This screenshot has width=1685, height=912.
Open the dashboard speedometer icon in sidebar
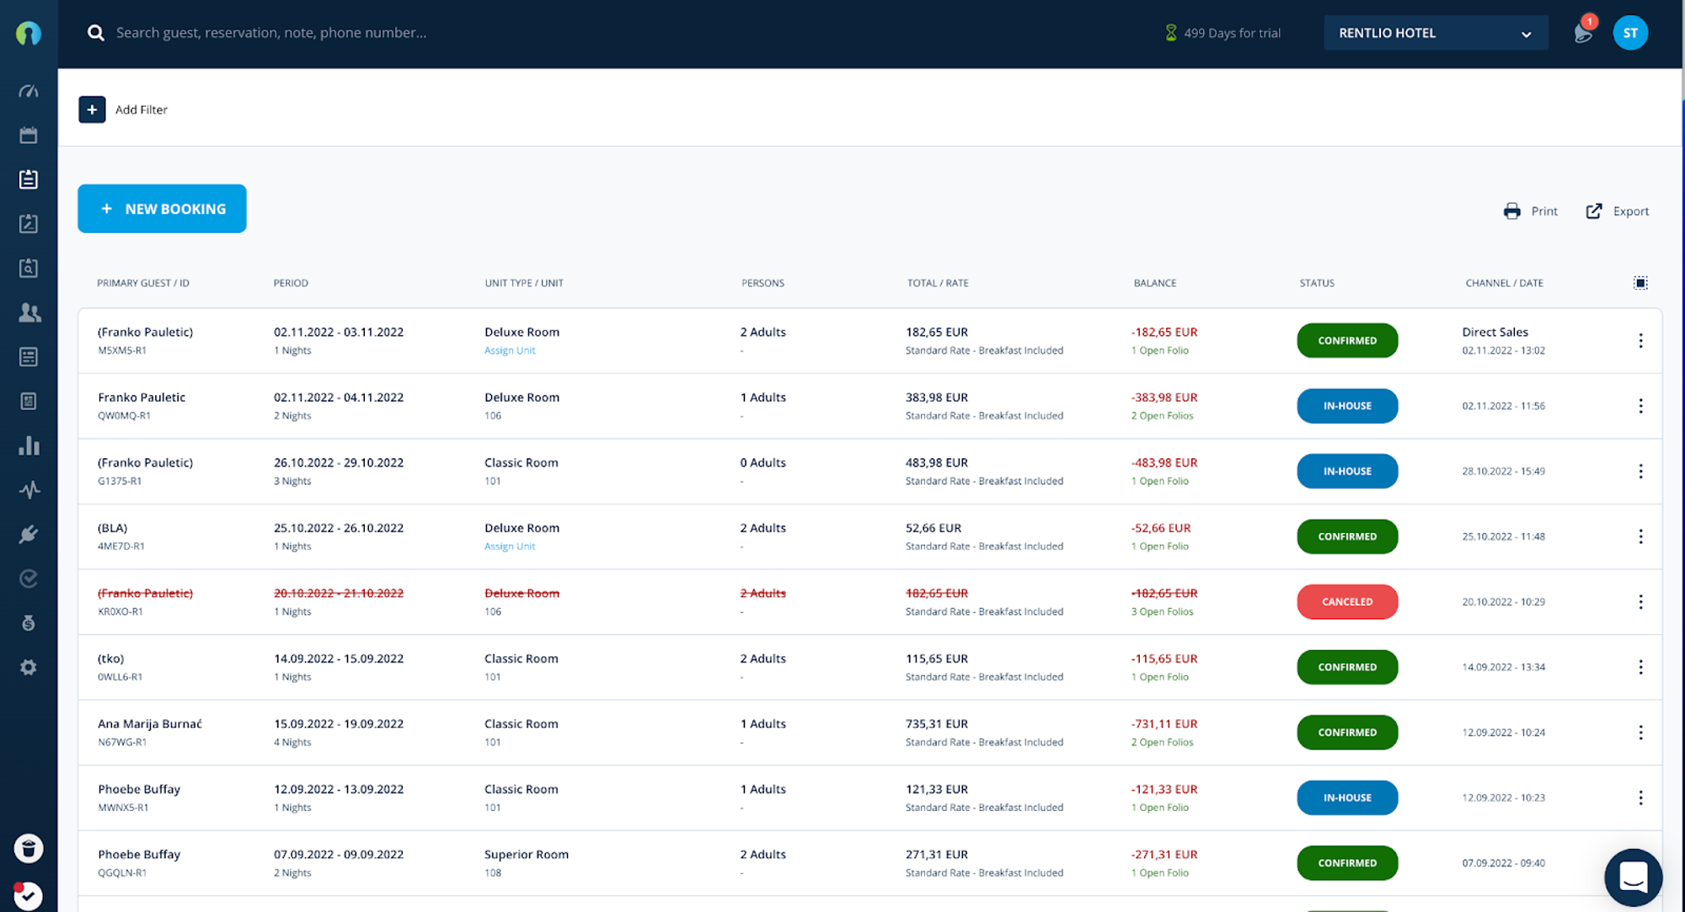pyautogui.click(x=29, y=91)
